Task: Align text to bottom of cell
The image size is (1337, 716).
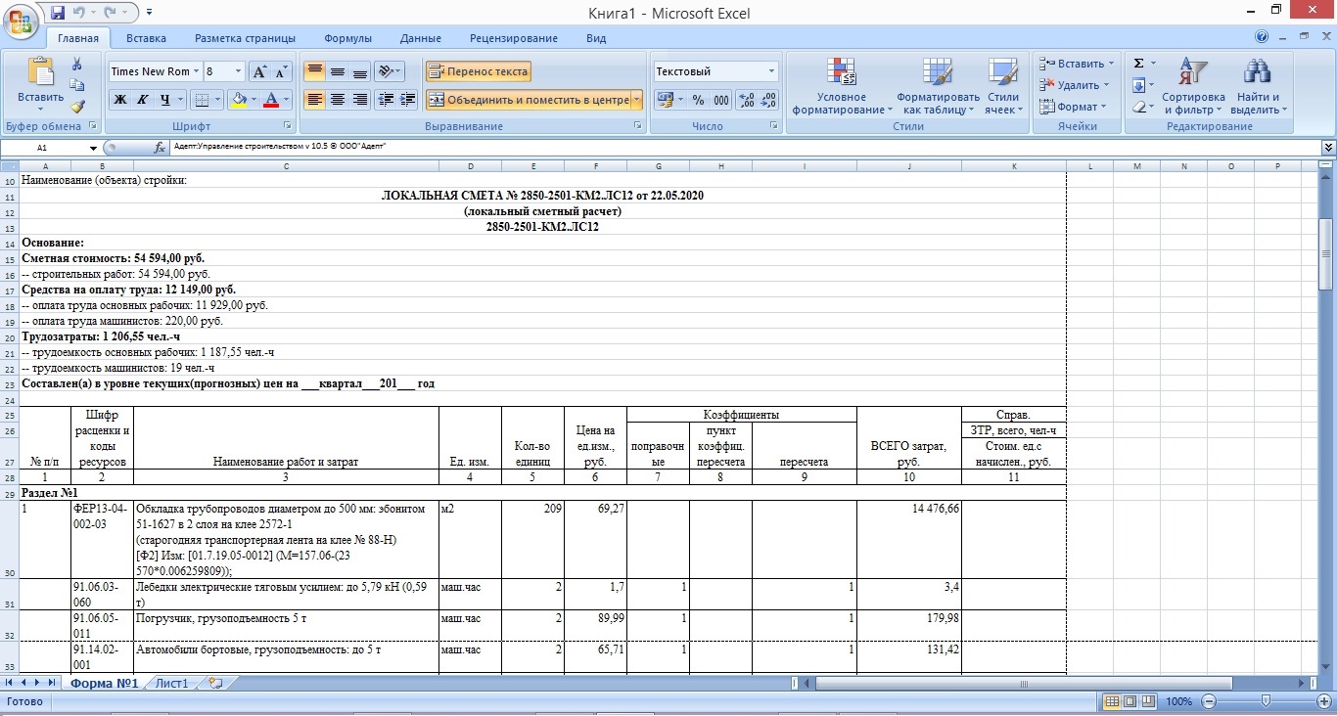Action: (x=359, y=71)
